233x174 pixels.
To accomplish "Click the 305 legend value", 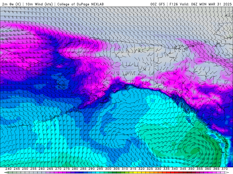I will click(x=116, y=169).
